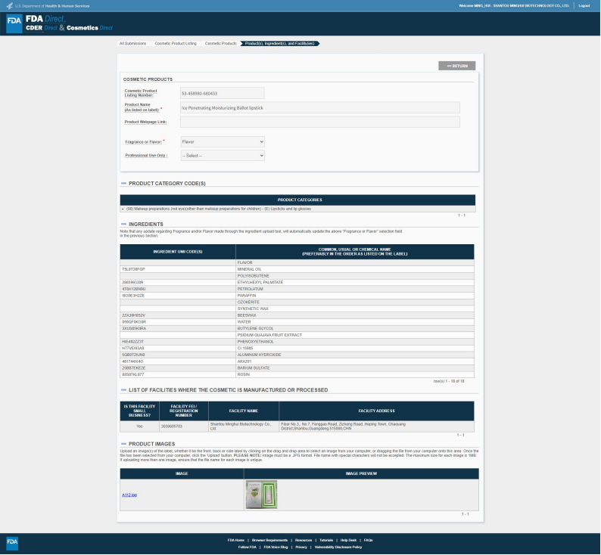The image size is (601, 555).
Task: Click the Logout link
Action: point(584,5)
